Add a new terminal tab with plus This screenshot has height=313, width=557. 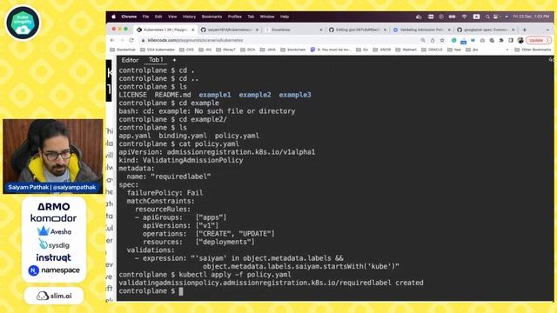174,60
